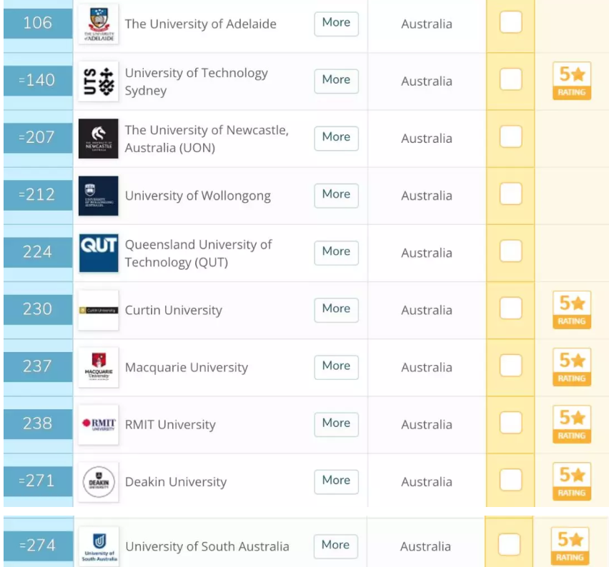This screenshot has height=567, width=609.
Task: Tick the compare checkbox for Deakin University
Action: 511,480
